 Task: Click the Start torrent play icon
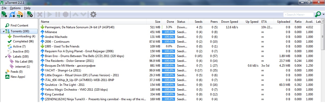tap(50, 14)
